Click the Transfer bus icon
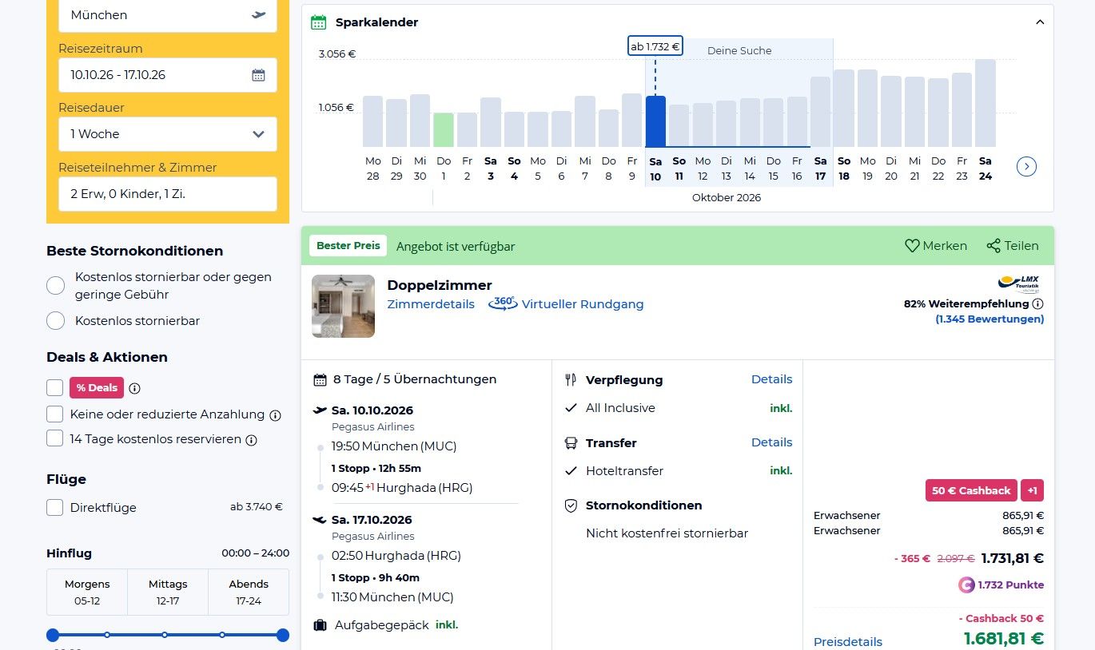Screen dimensions: 1095x650 click(x=571, y=442)
